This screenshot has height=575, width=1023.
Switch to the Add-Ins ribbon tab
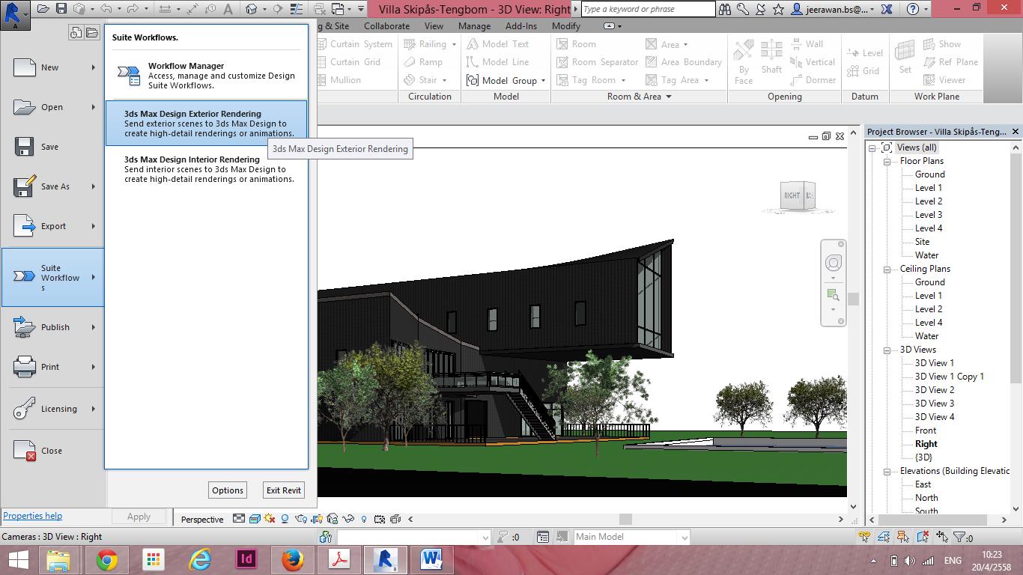point(521,26)
